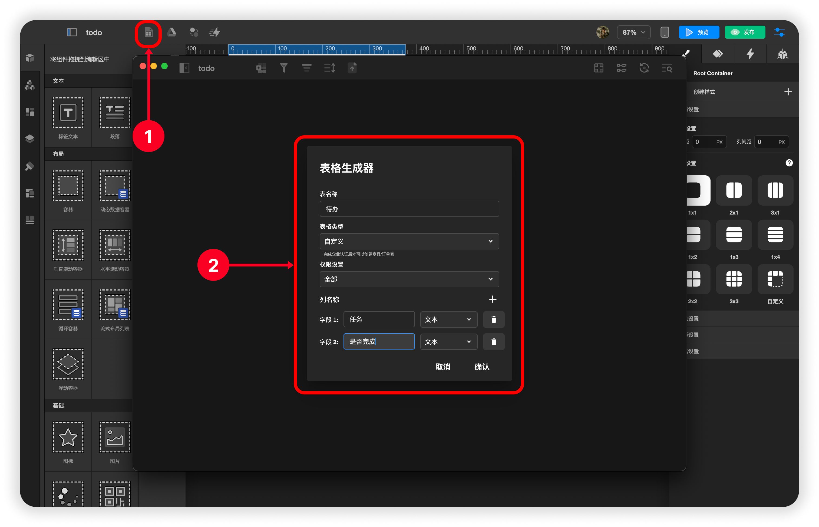Click the sort rows icon
Image resolution: width=819 pixels, height=527 pixels.
coord(329,68)
